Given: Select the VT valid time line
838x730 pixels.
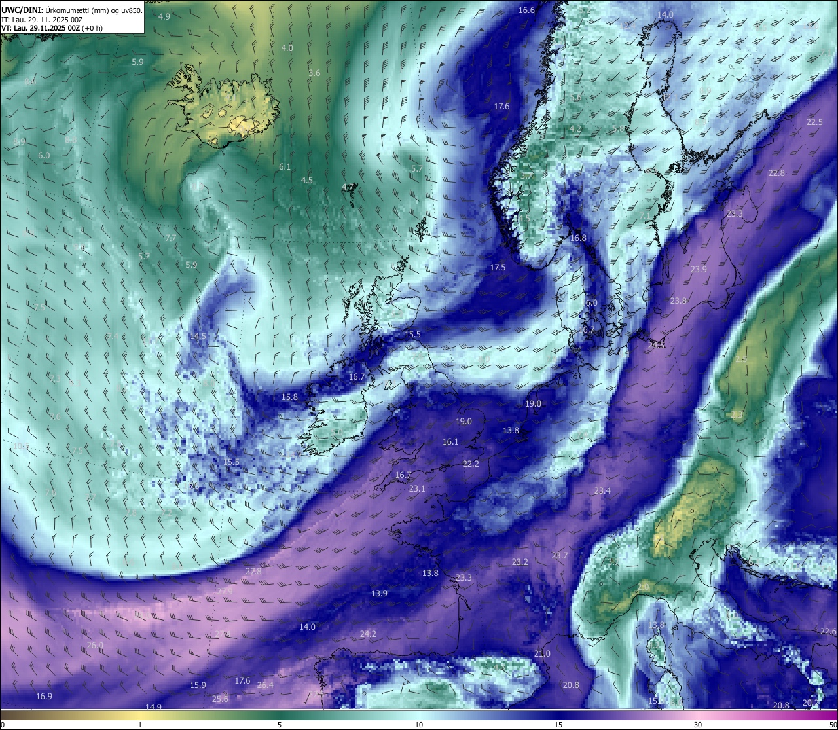Looking at the screenshot, I should coord(52,28).
